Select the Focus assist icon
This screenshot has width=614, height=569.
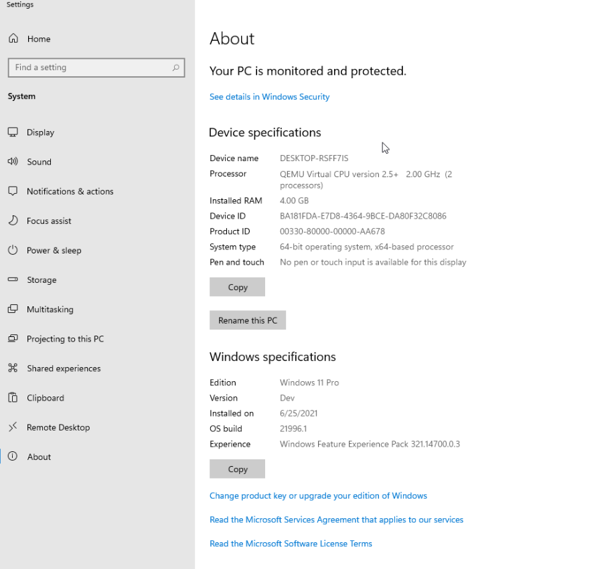click(x=12, y=221)
